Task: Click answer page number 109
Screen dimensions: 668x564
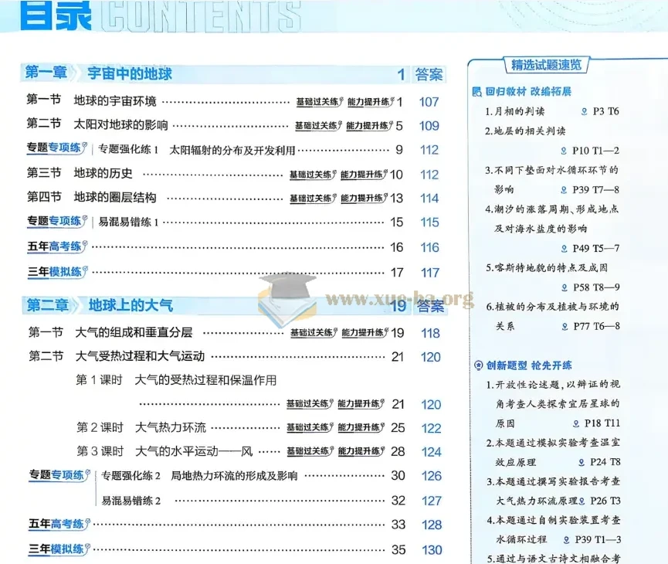Action: (429, 126)
